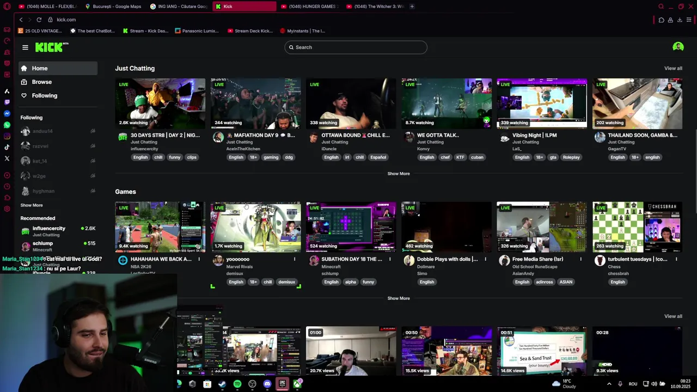Open options menu for yooooooo stream
This screenshot has width=697, height=392.
(295, 259)
